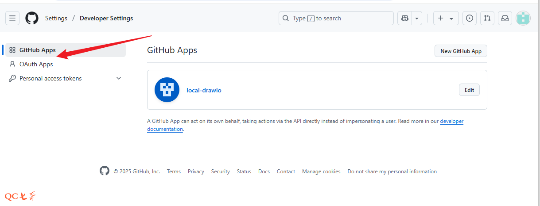540x206 pixels.
Task: Open pull requests icon in header
Action: pyautogui.click(x=487, y=18)
